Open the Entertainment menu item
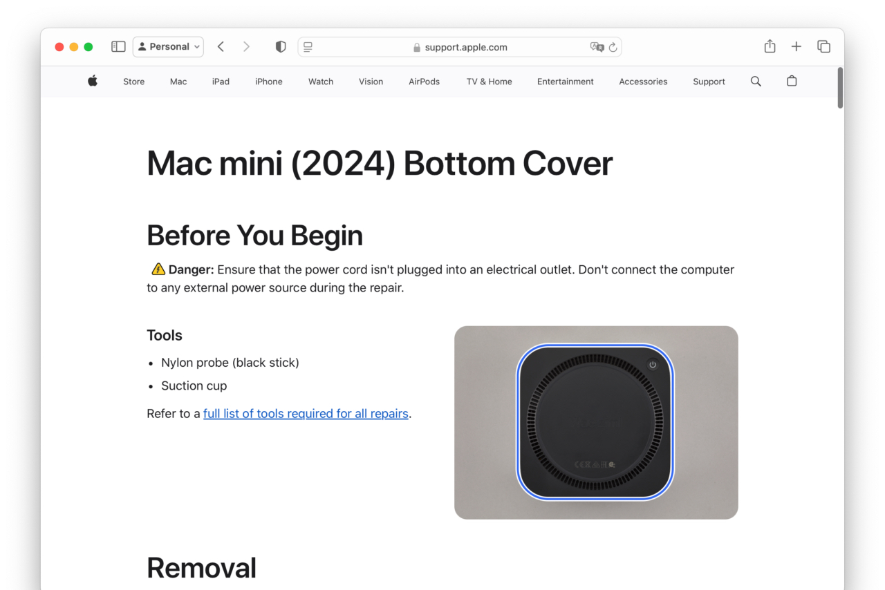Viewport: 885px width, 590px height. (565, 82)
